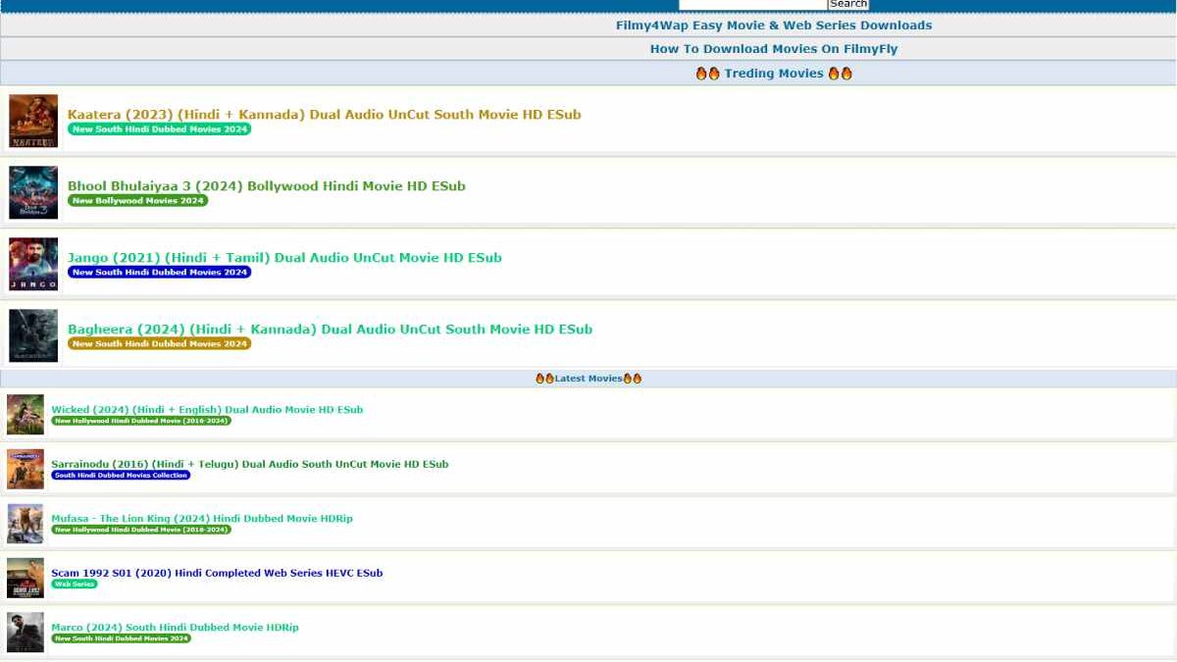Open Mufasa - The Lion King (2024) link
This screenshot has width=1177, height=662.
202,519
